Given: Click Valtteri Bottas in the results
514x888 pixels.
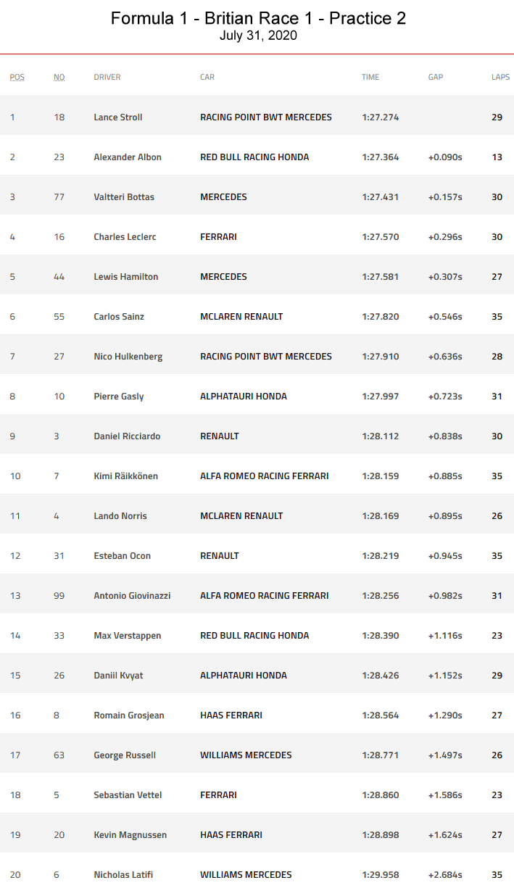Looking at the screenshot, I should tap(124, 197).
